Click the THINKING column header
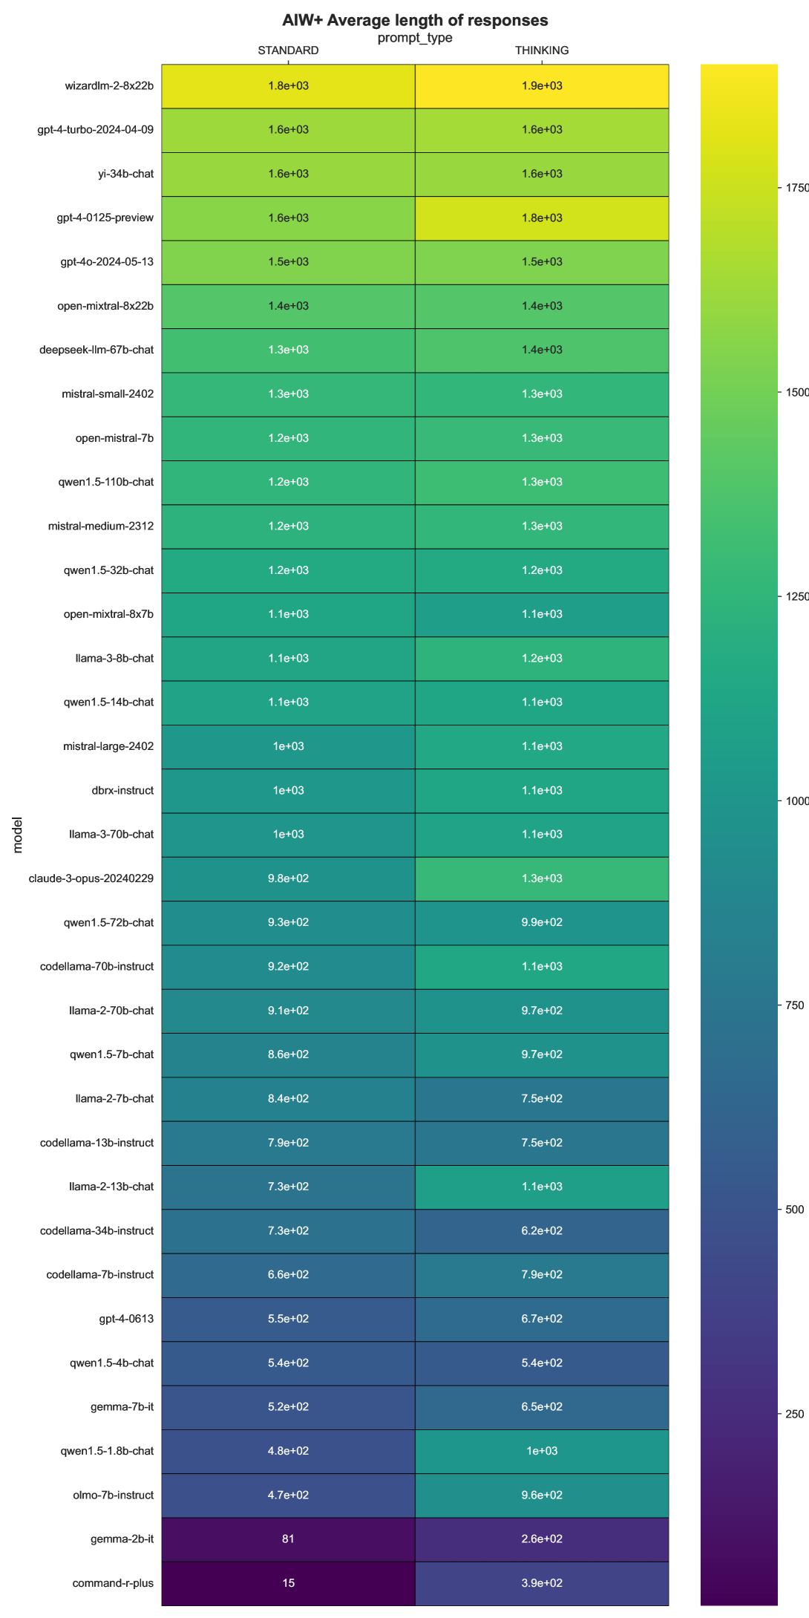This screenshot has width=809, height=1618. 542,50
